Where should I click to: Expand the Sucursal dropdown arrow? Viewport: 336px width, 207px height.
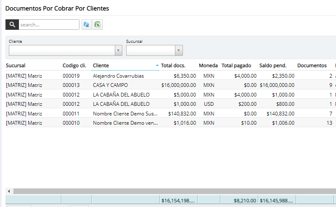[x=179, y=50]
